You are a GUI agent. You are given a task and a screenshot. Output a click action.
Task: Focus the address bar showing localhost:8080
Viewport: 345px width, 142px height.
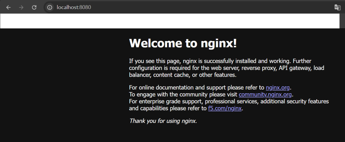(74, 7)
